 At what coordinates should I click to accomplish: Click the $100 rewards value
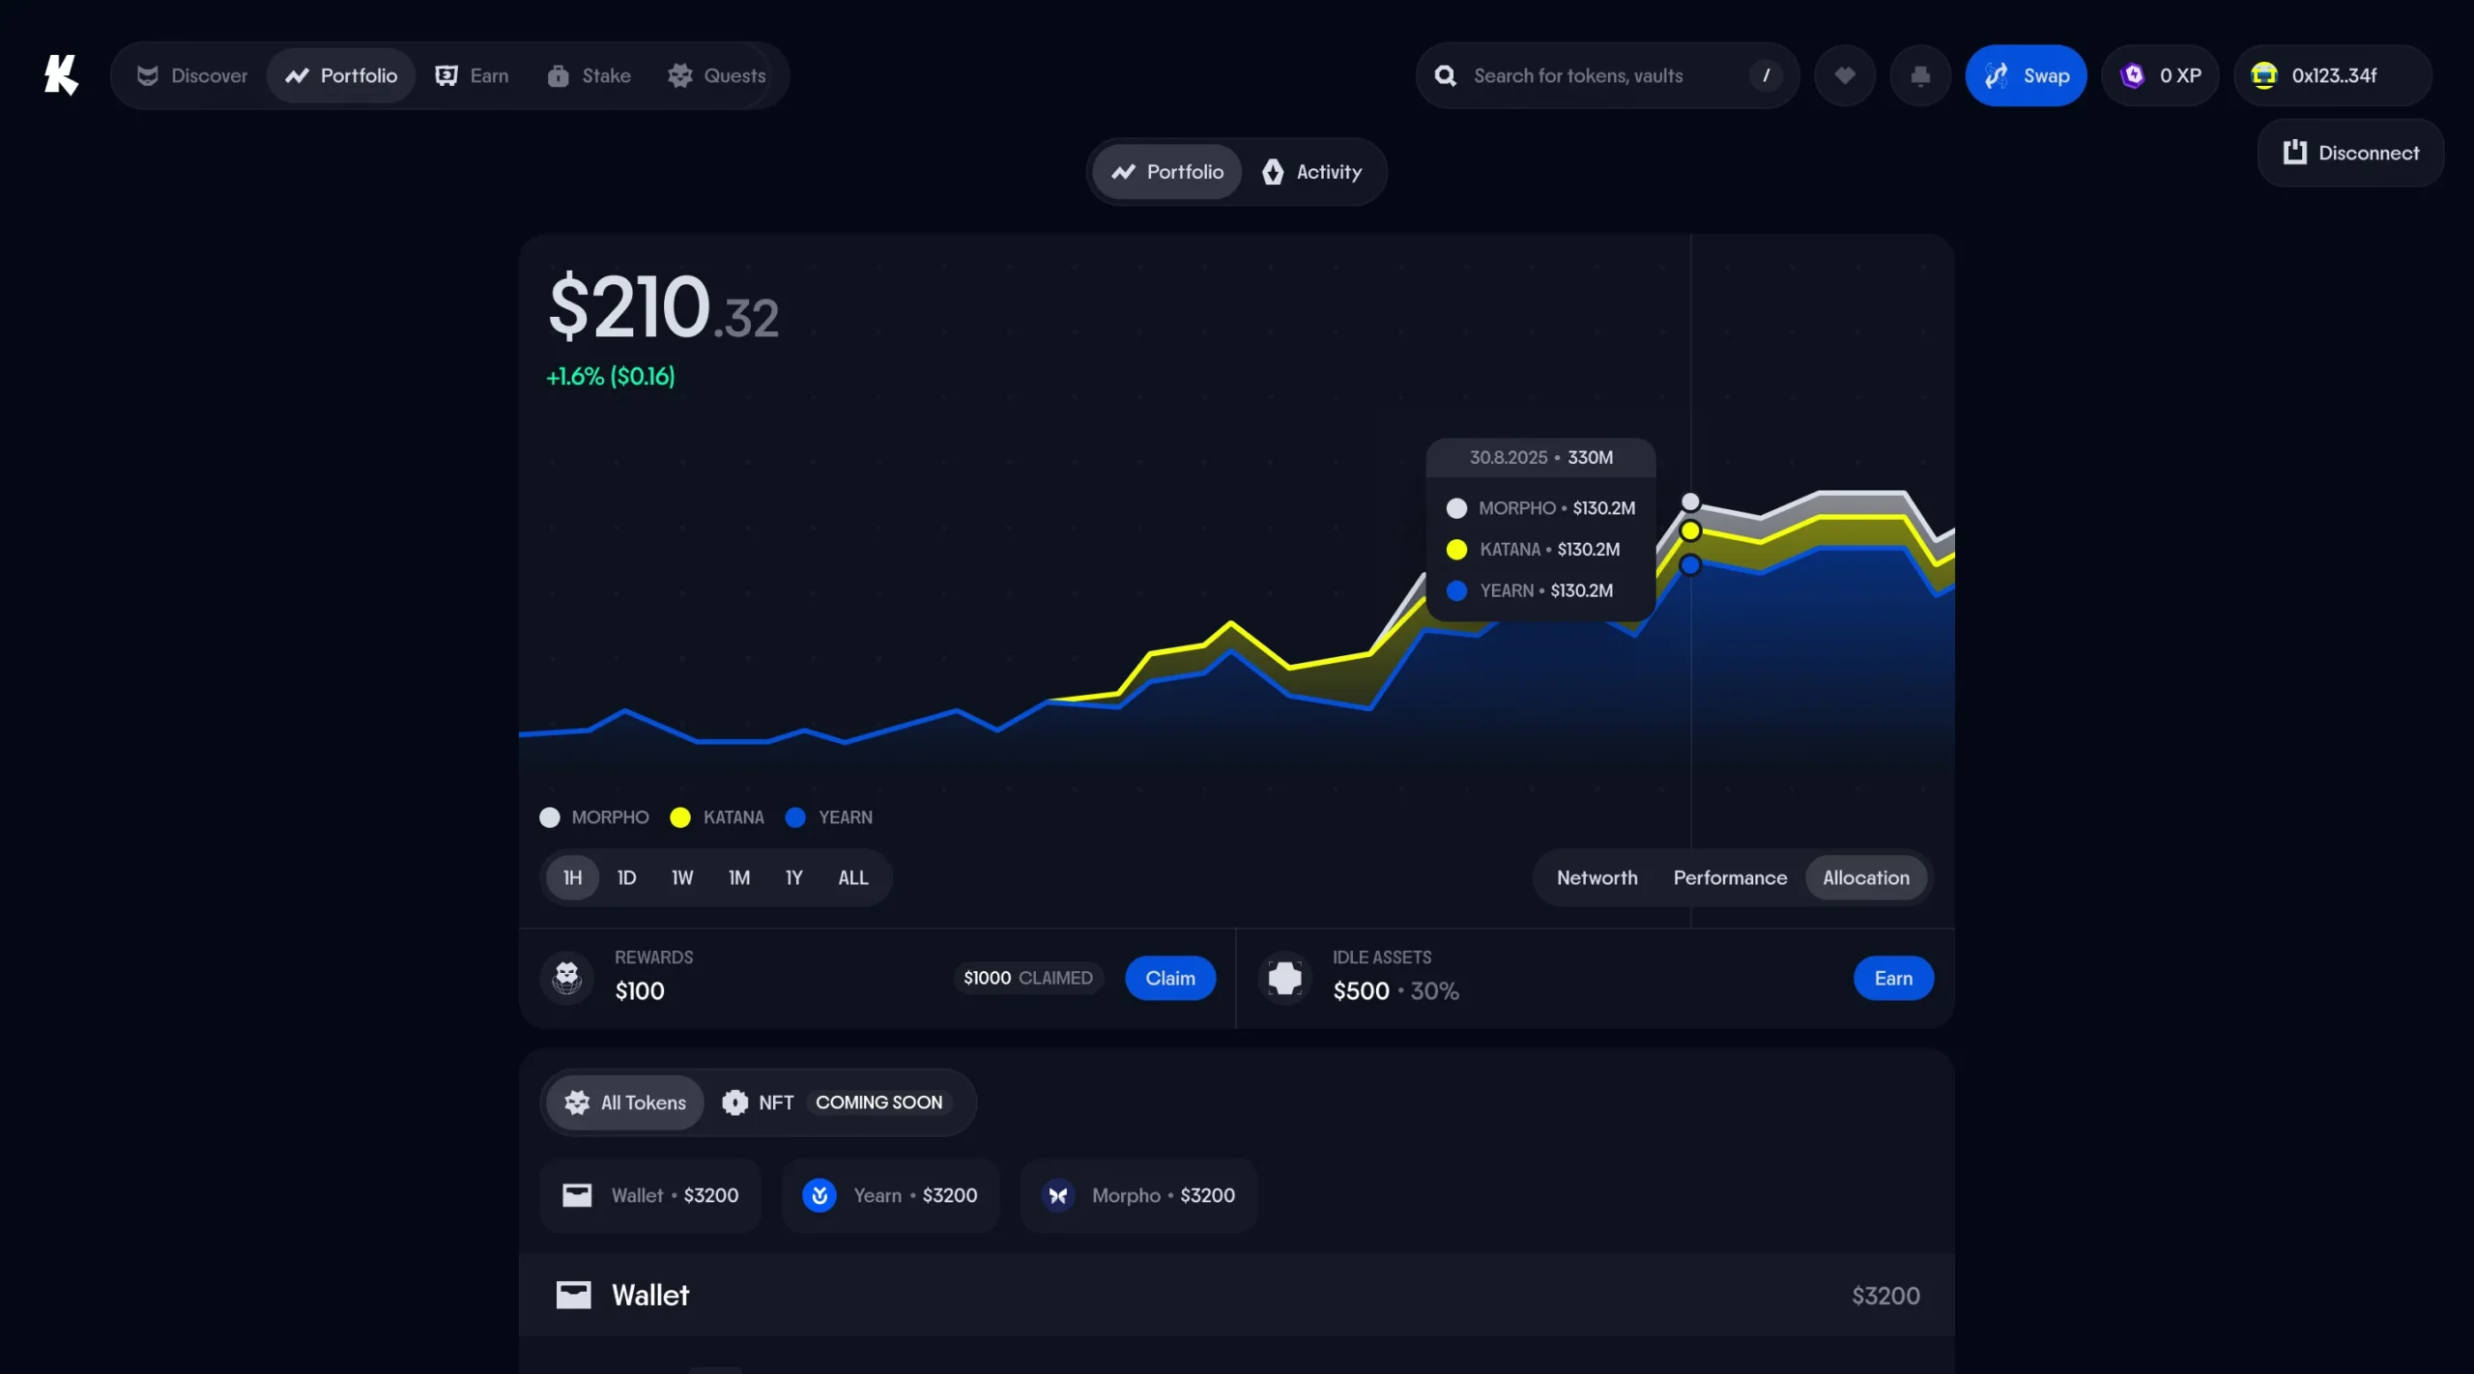640,991
